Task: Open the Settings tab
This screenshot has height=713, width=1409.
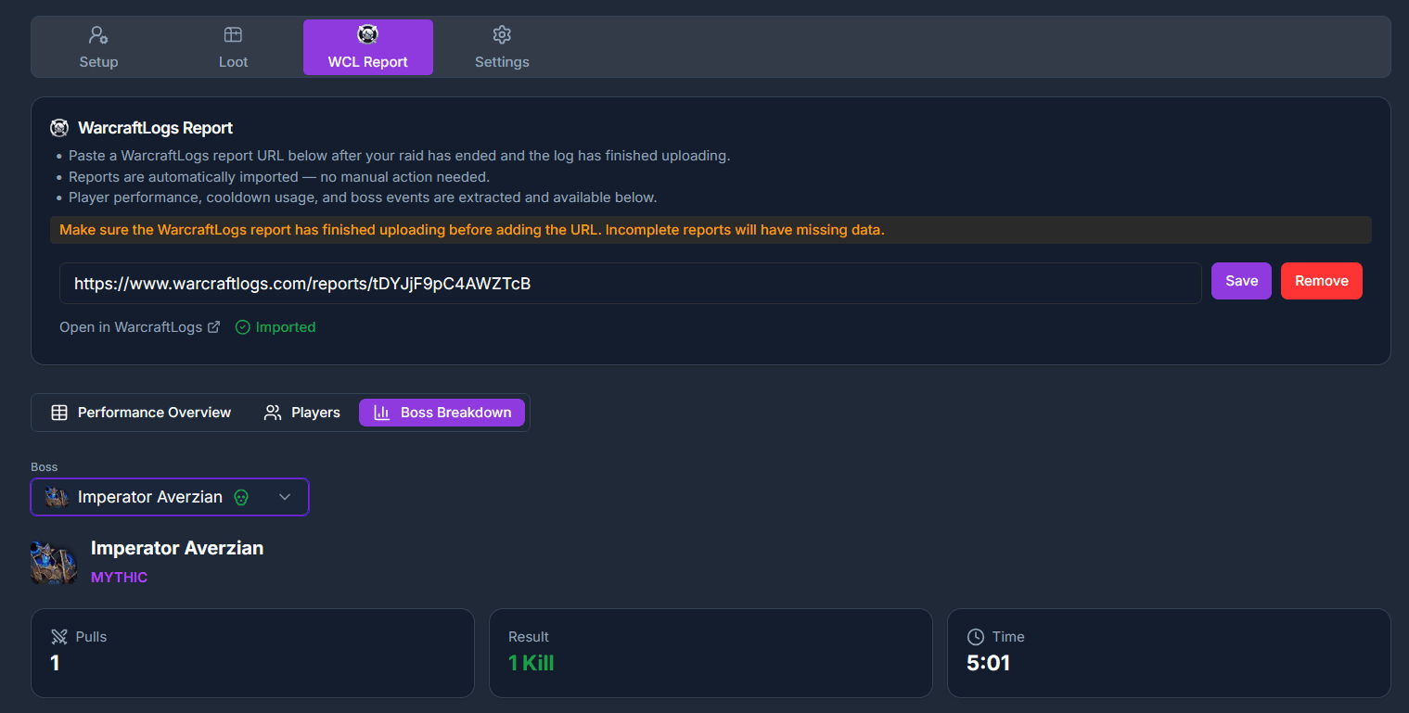Action: pos(502,47)
